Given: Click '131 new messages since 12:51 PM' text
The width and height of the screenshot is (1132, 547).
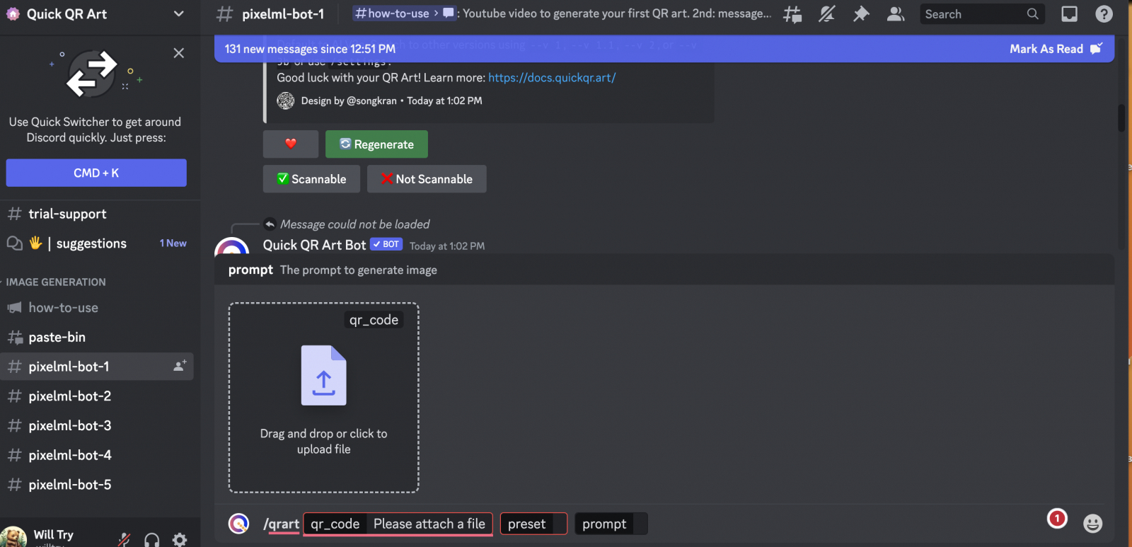Looking at the screenshot, I should point(310,49).
